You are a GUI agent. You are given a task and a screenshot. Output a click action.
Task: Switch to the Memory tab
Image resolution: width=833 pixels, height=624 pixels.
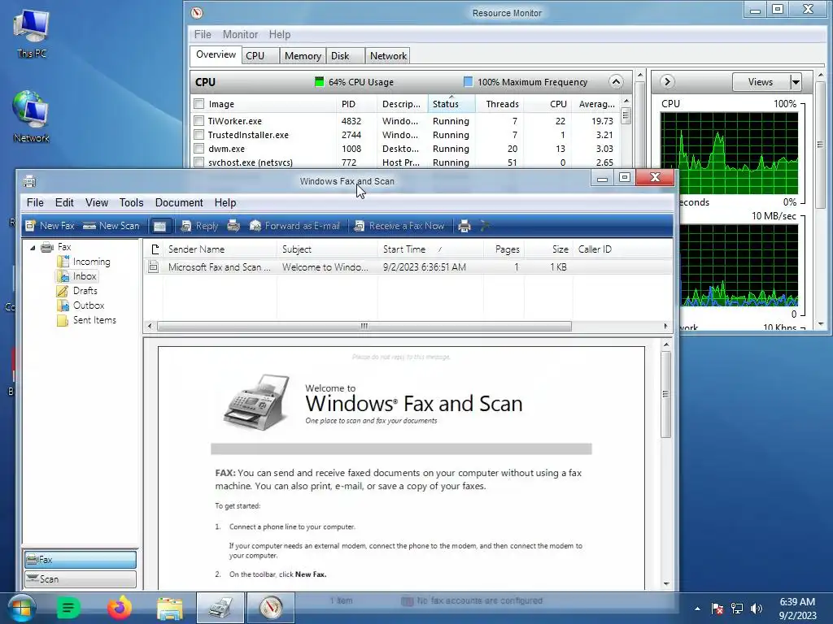tap(303, 56)
